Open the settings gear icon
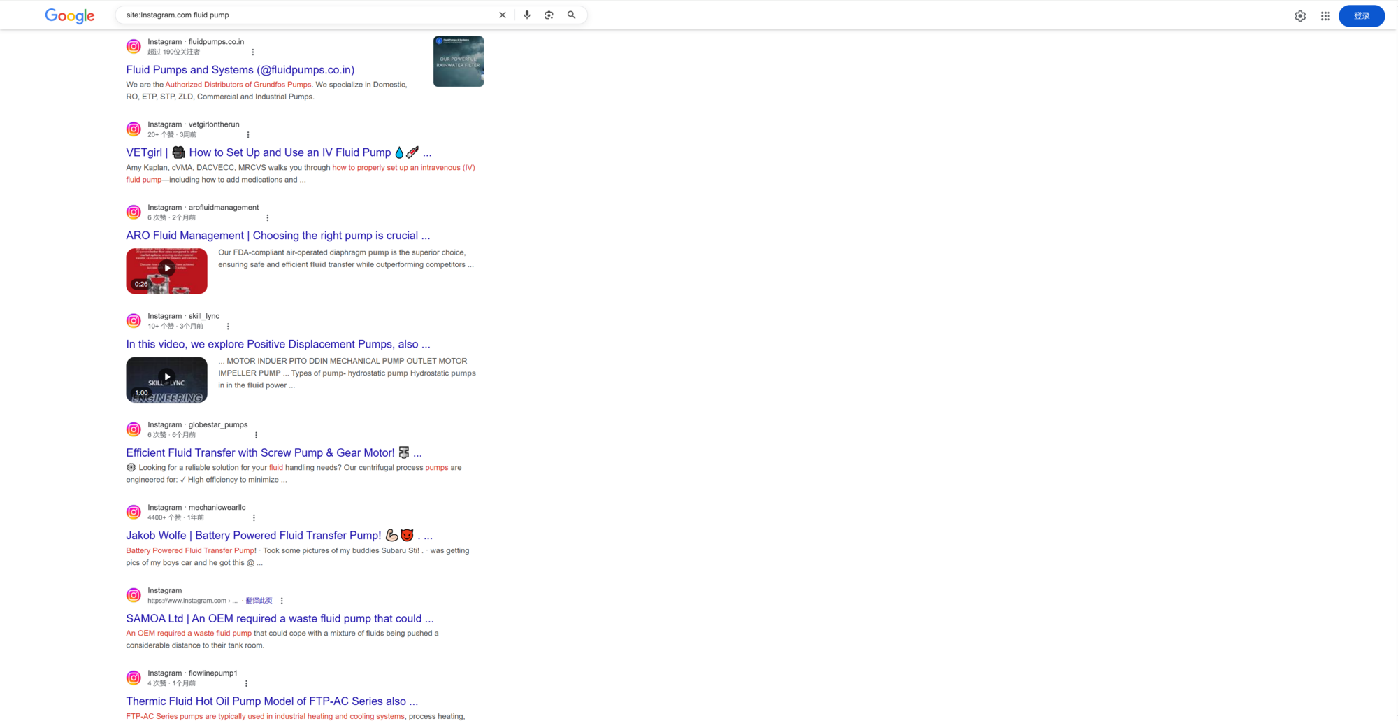This screenshot has width=1398, height=721. tap(1300, 15)
